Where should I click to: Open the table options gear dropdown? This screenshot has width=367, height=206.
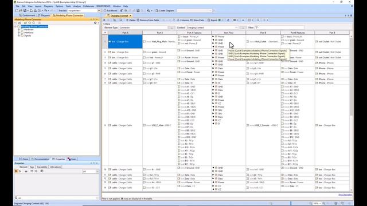pyautogui.click(x=236, y=20)
